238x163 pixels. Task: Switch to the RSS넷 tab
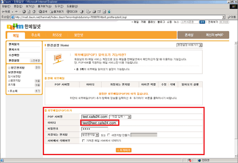[x=57, y=35]
